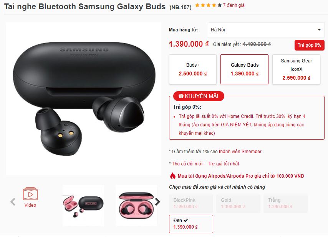Click the next thumbnail arrow
The height and width of the screenshot is (237, 328).
click(157, 202)
